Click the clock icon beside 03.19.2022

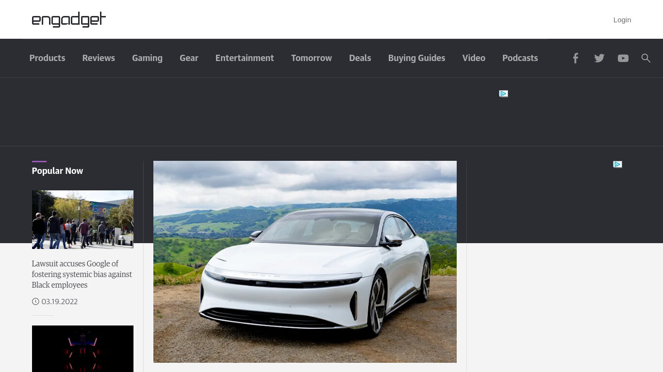[x=35, y=301]
